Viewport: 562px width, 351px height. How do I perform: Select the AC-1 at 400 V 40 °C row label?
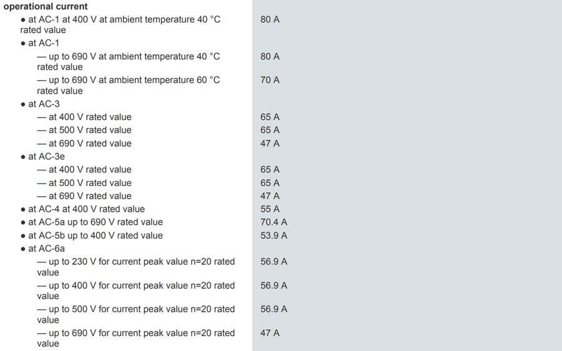coord(120,25)
